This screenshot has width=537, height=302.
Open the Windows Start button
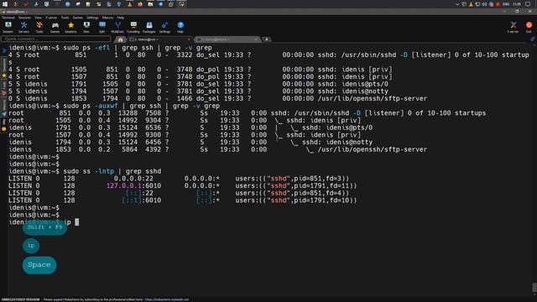pos(5,4)
